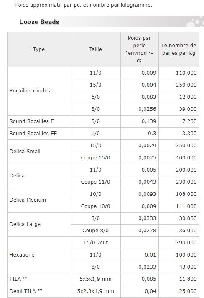
Task: Click the Demi TILA ™ row label
Action: click(x=26, y=291)
